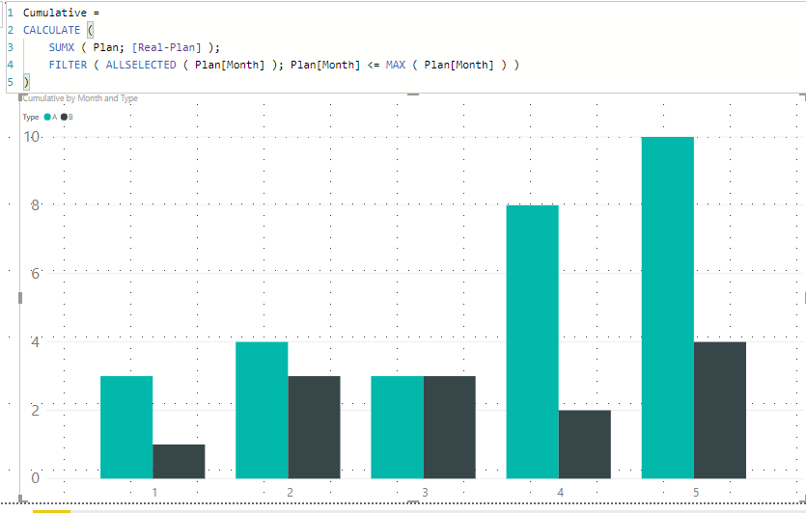Click y-axis label 8
This screenshot has width=806, height=513.
click(x=35, y=205)
